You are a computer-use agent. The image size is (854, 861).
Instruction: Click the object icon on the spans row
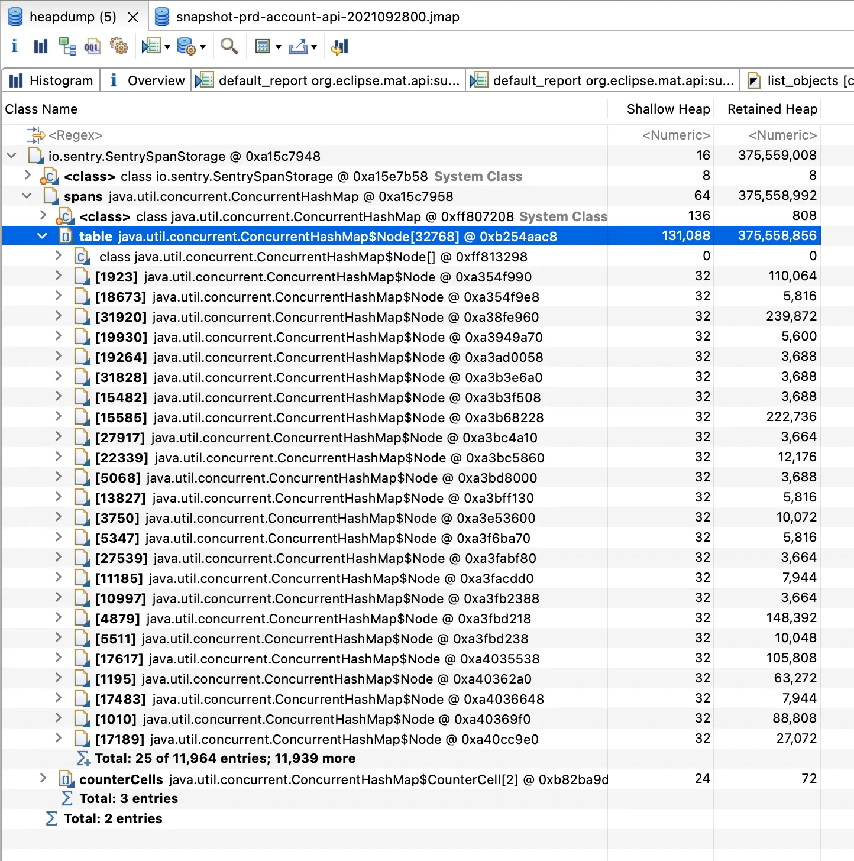pyautogui.click(x=51, y=196)
